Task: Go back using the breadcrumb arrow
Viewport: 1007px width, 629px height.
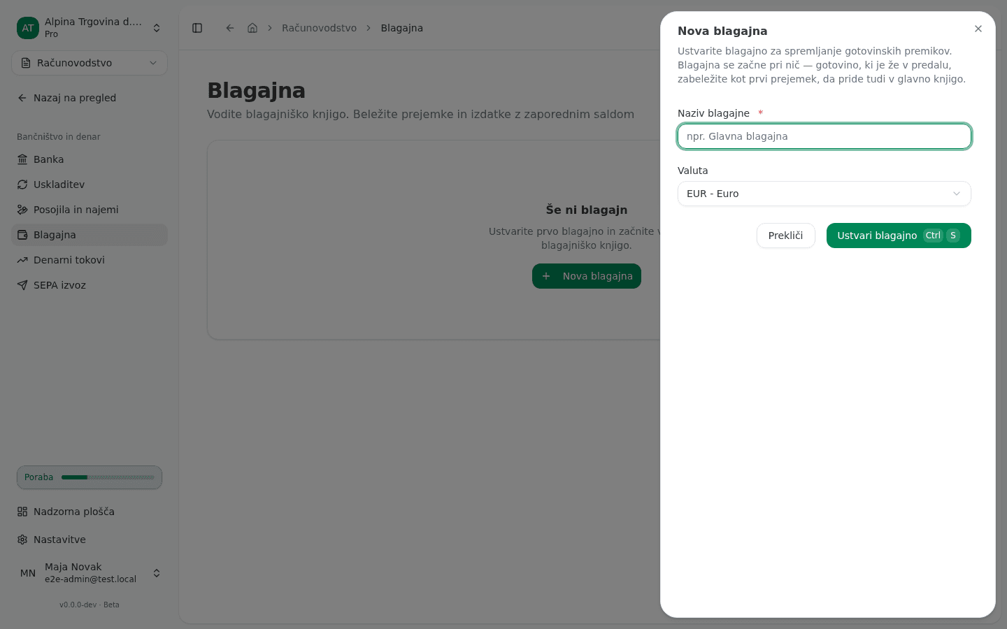Action: (x=230, y=28)
